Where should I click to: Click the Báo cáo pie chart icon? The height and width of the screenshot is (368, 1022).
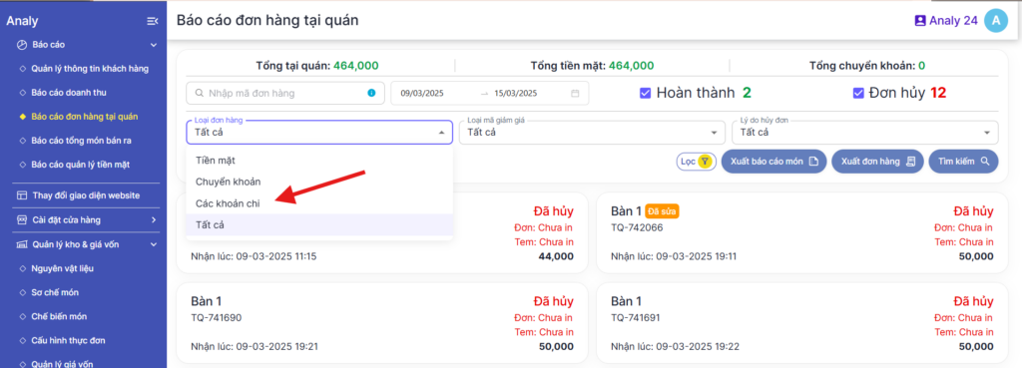[22, 45]
